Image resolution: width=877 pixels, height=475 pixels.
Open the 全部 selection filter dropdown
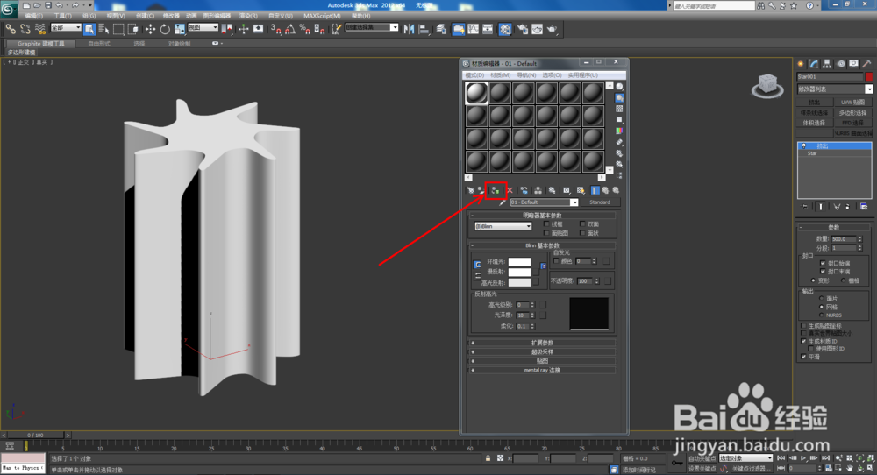(x=66, y=27)
